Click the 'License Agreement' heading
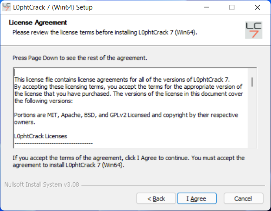 pos(38,23)
